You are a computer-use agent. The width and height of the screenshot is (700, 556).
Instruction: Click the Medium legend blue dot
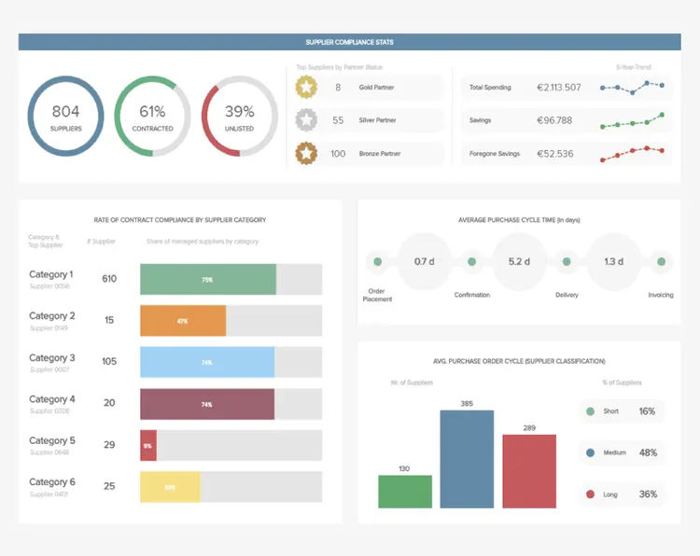(x=590, y=452)
